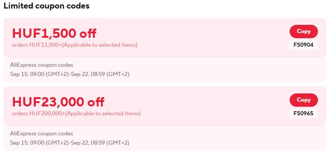Click the Limited coupon codes heading
Viewport: 328px width, 152px height.
(47, 6)
